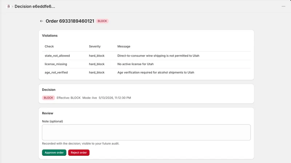Image resolution: width=291 pixels, height=163 pixels.
Task: Select the Order 6933189460121 heading
Action: tap(70, 21)
